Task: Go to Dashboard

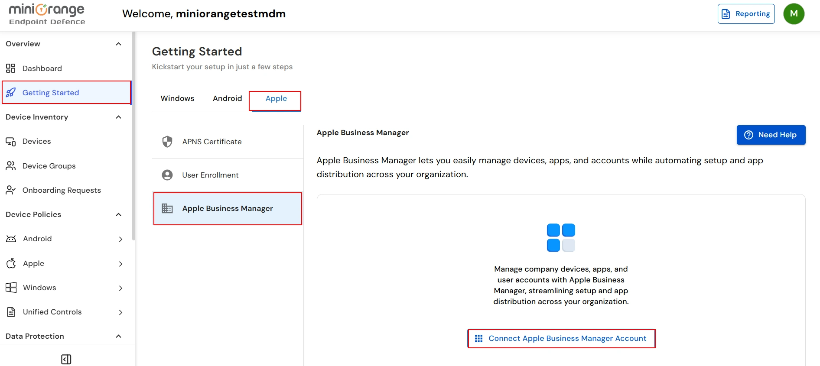Action: [66, 68]
